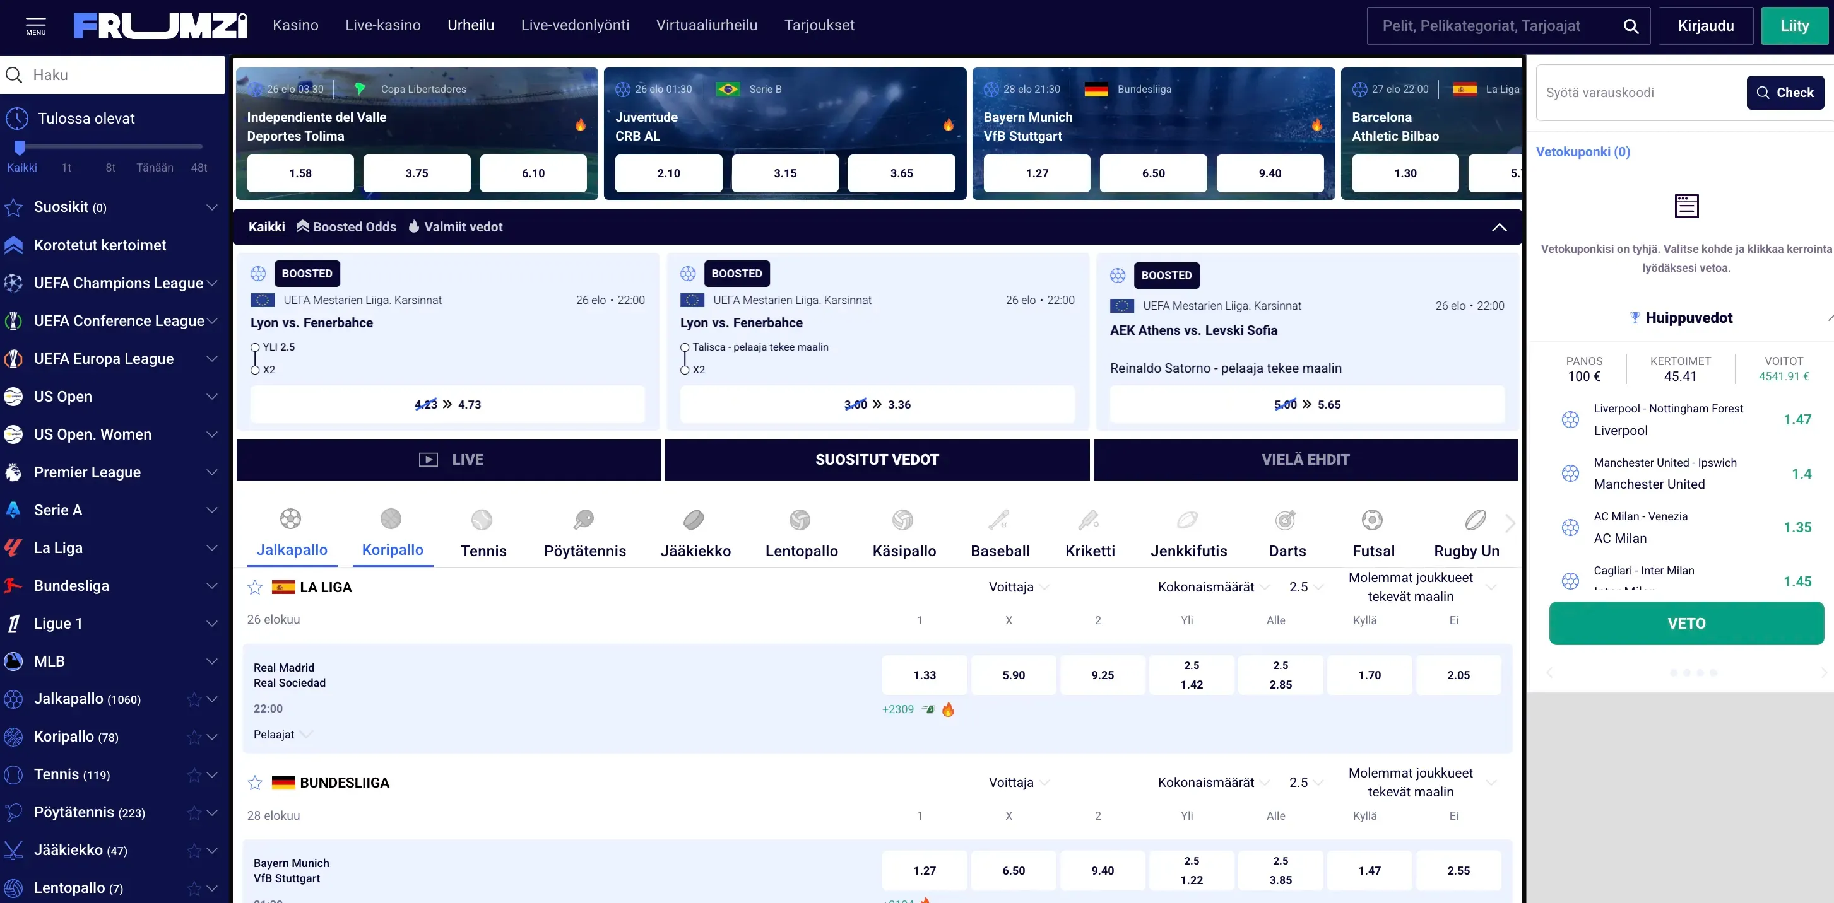Click the MLB logo icon
The width and height of the screenshot is (1834, 903).
pyautogui.click(x=13, y=661)
